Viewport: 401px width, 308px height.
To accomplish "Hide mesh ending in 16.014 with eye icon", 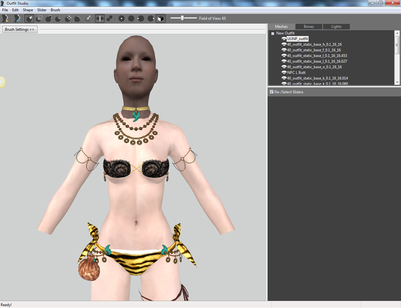I will [284, 78].
